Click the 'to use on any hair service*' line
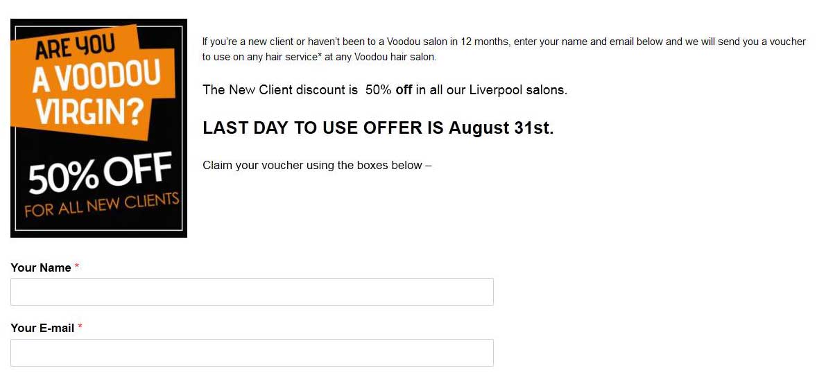826x377 pixels. (x=262, y=57)
